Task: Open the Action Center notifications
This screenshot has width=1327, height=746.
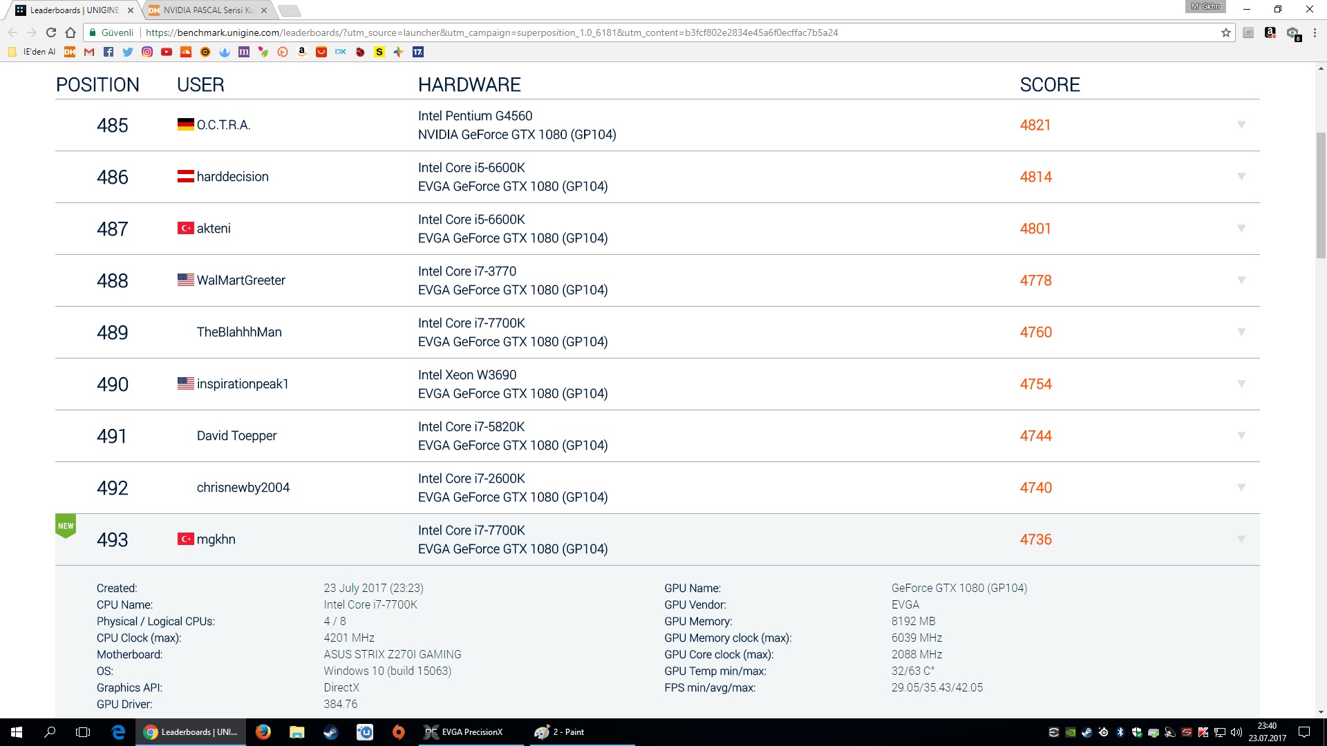Action: (x=1304, y=732)
